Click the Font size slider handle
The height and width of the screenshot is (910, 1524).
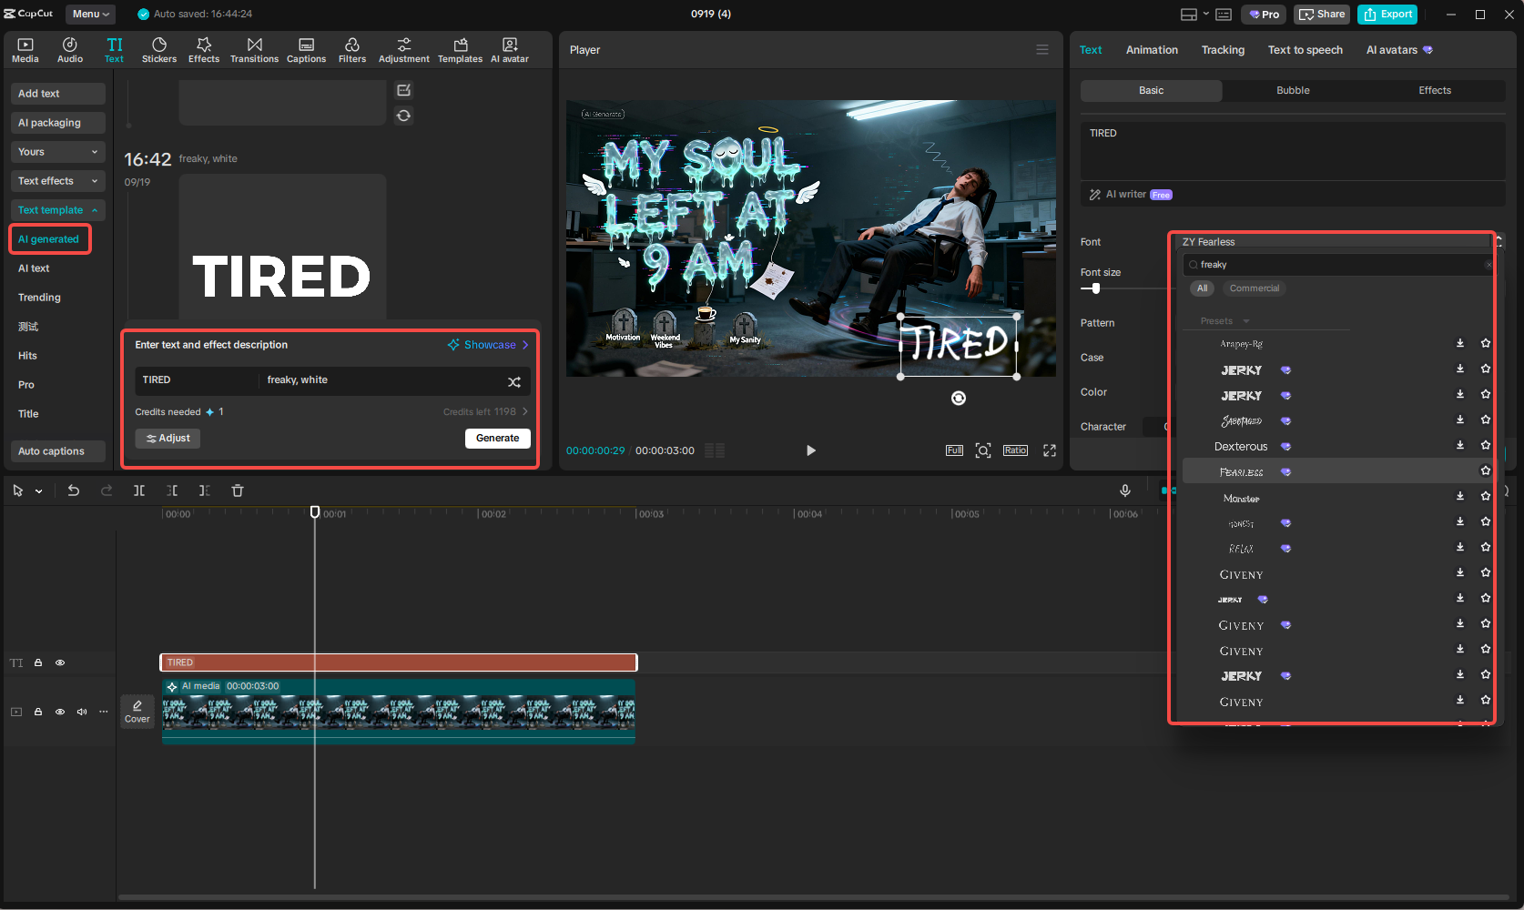tap(1096, 288)
